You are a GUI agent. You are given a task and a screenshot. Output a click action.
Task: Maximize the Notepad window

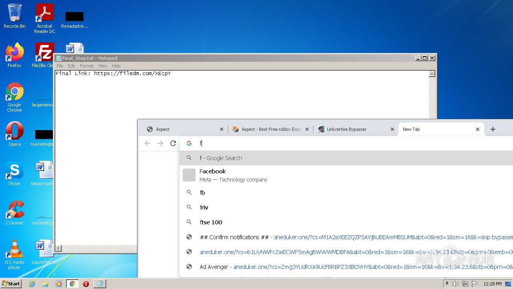(425, 58)
